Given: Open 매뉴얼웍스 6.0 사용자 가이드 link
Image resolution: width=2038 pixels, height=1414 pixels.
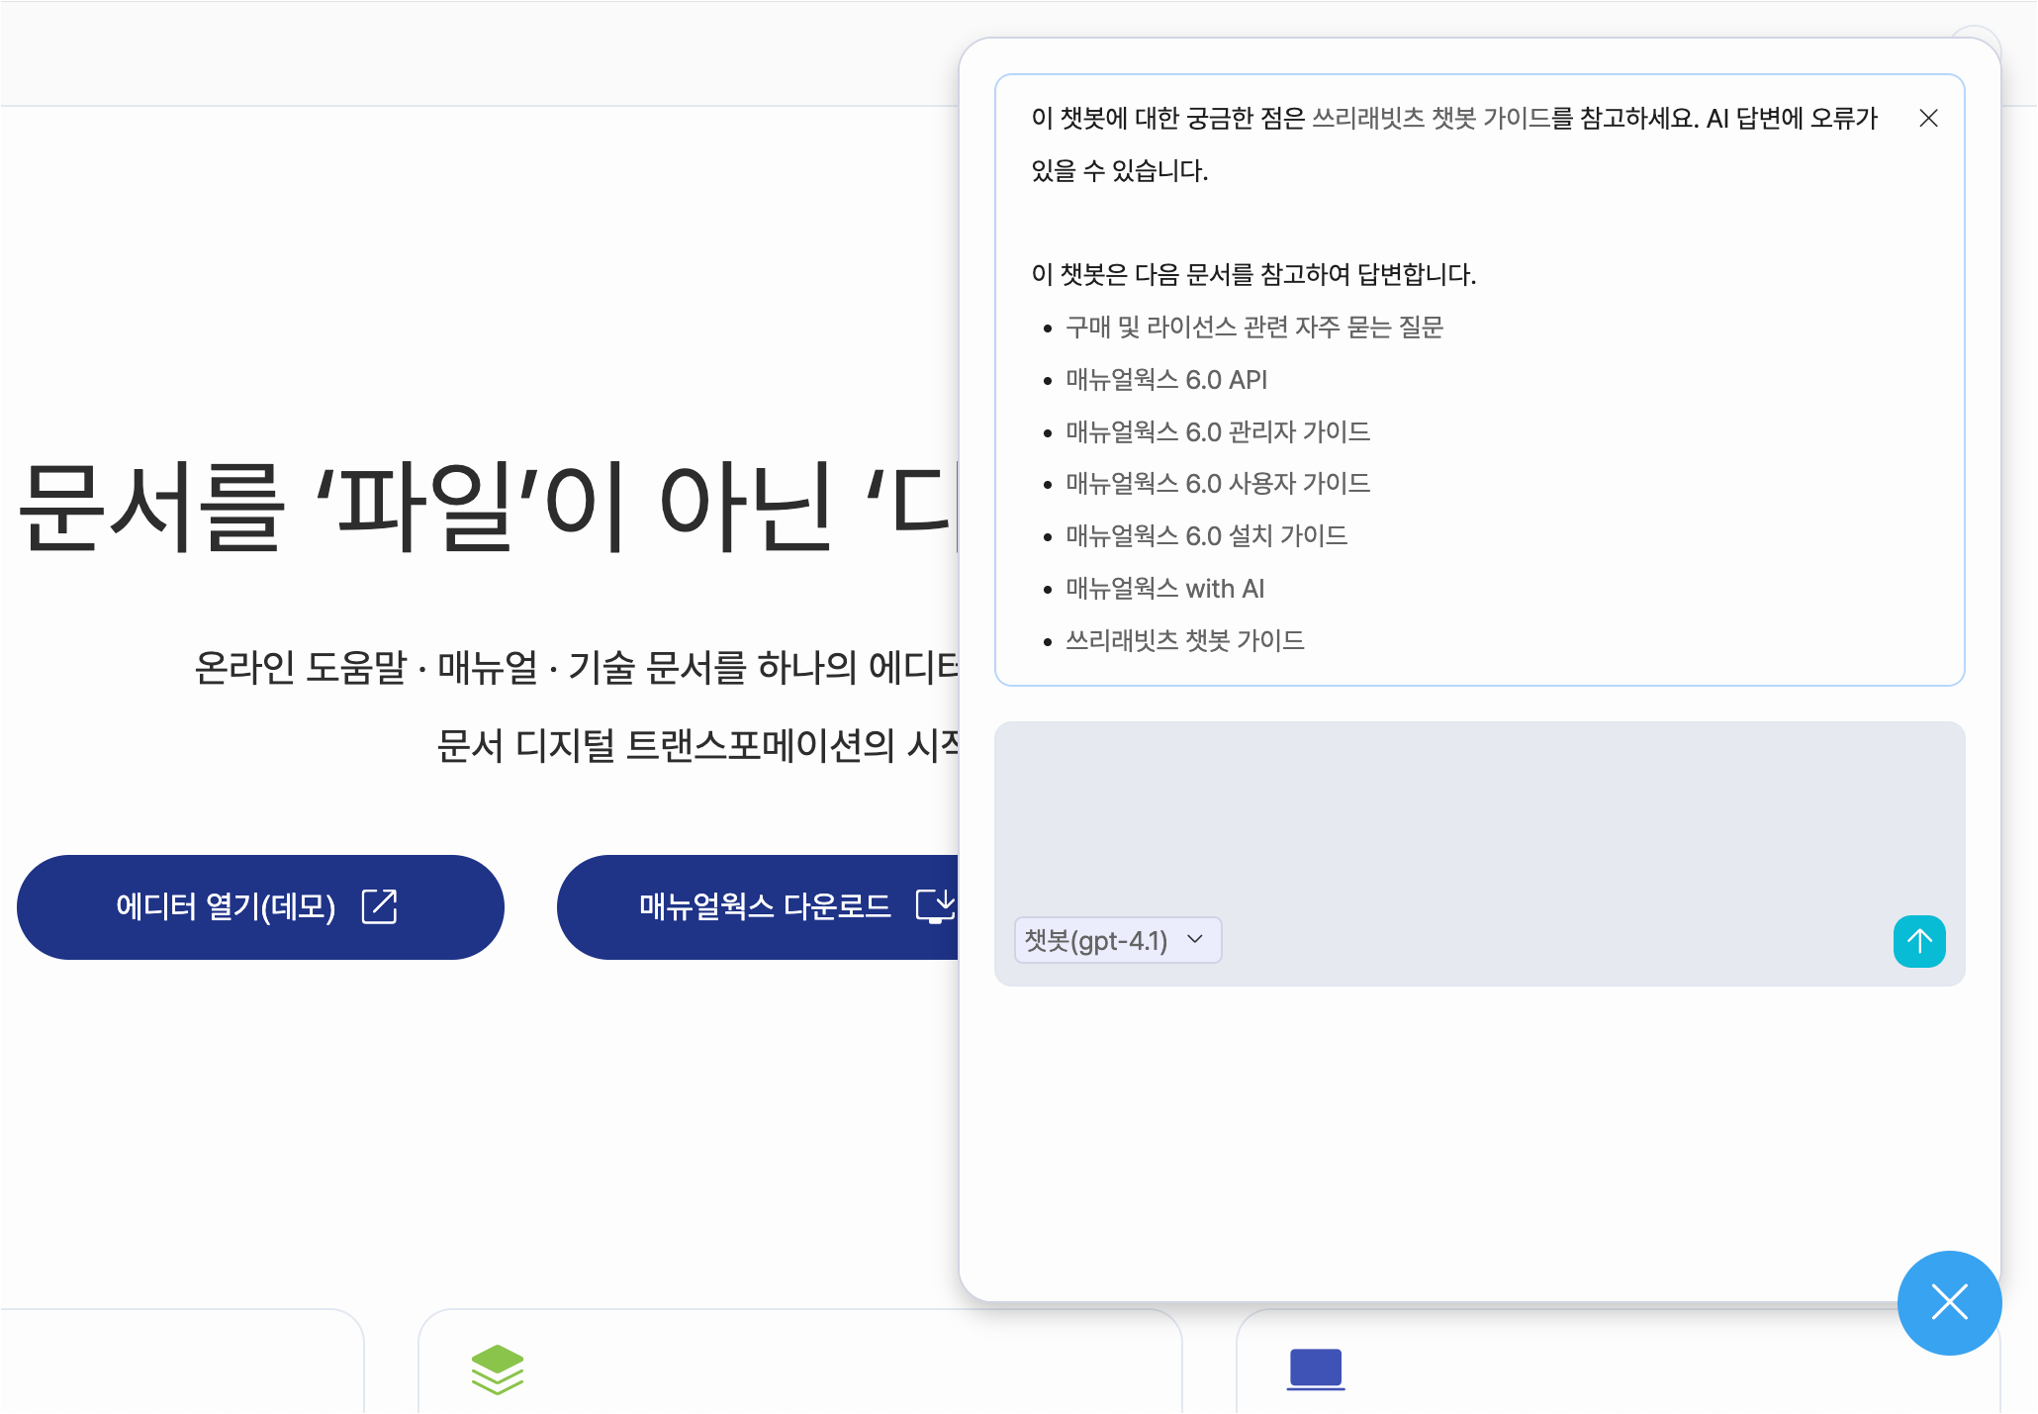Looking at the screenshot, I should 1217,484.
